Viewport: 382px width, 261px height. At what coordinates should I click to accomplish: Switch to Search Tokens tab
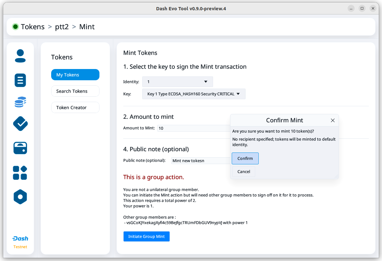(75, 91)
